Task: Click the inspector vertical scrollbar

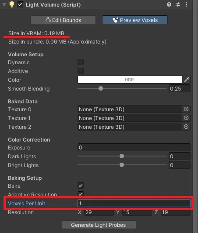Action: coord(195,116)
